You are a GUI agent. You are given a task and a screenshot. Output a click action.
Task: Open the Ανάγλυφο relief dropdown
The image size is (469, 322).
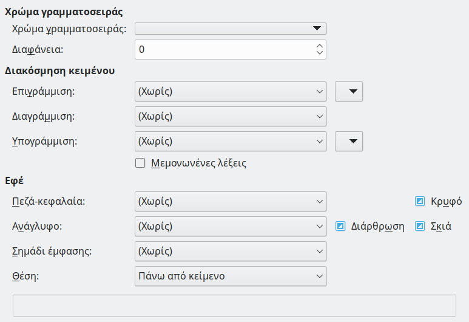230,226
